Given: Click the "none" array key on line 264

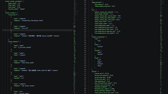Looking at the screenshot, I should coord(96,58).
